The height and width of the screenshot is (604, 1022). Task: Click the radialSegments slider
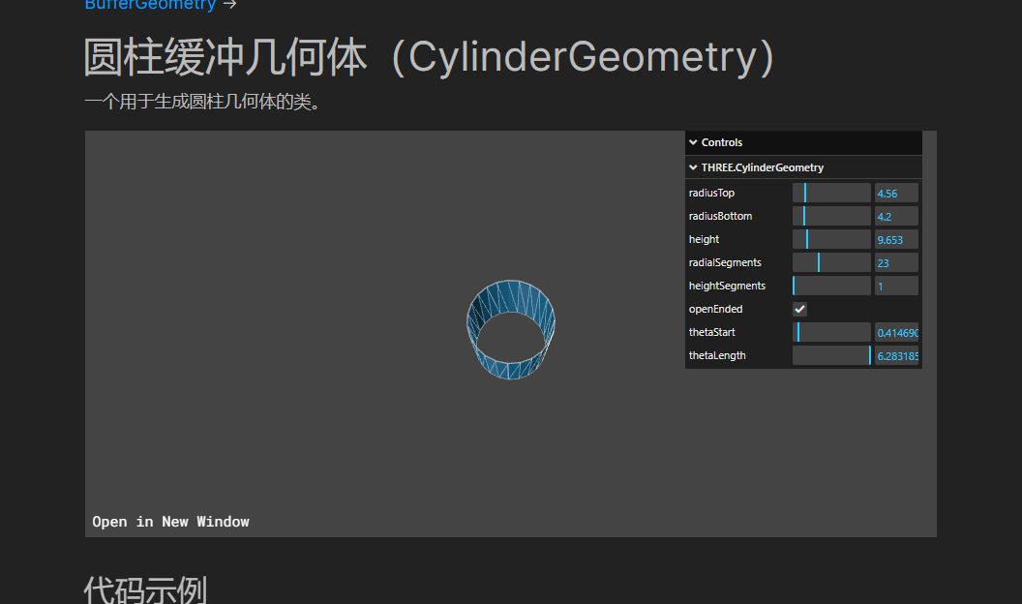(831, 262)
